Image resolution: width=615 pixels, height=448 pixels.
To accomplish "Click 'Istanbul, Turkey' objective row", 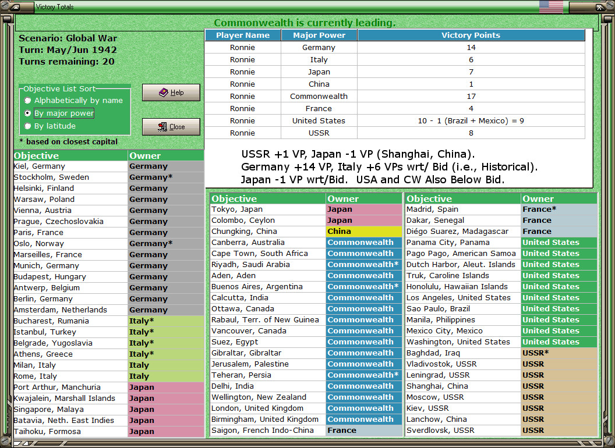I will (109, 332).
